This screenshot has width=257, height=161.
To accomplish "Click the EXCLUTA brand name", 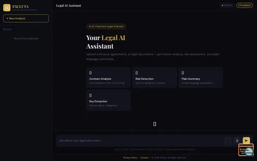I will pyautogui.click(x=21, y=6).
